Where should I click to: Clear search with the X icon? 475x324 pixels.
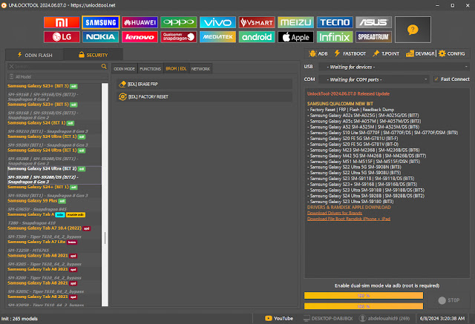(11, 66)
